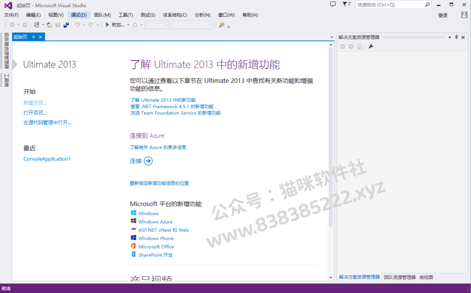This screenshot has width=471, height=293.
Task: Click start page scrollbar down arrow
Action: [331, 278]
